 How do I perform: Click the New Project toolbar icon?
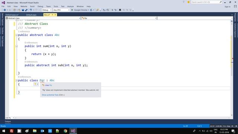coord(15,10)
